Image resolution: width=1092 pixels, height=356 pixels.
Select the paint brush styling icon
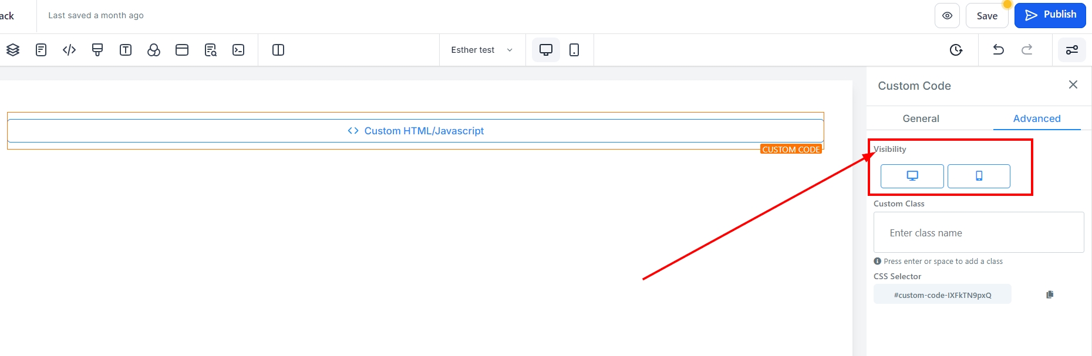(x=97, y=50)
